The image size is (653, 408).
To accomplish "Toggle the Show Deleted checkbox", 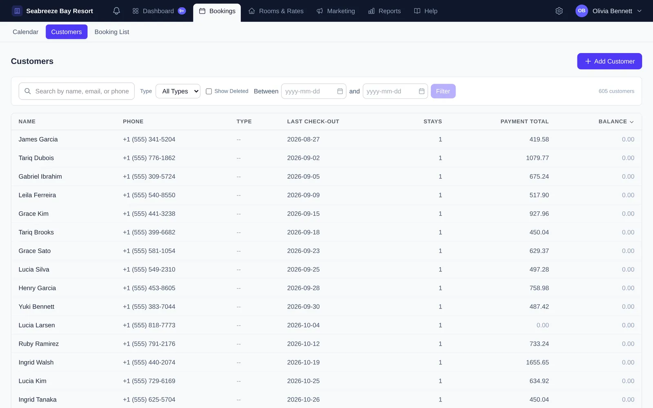I will pyautogui.click(x=209, y=91).
